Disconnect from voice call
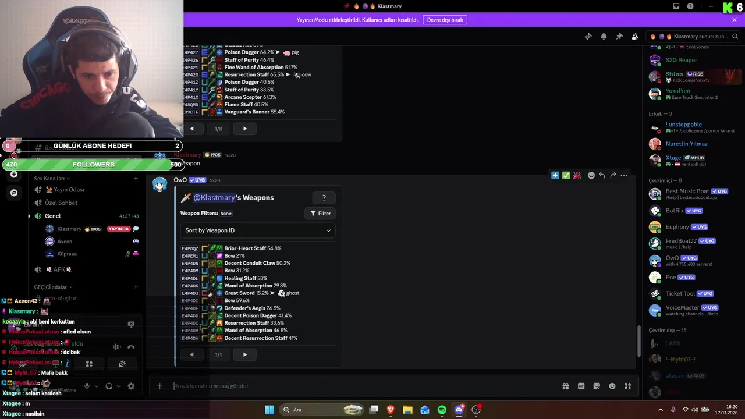This screenshot has height=419, width=745. [131, 347]
